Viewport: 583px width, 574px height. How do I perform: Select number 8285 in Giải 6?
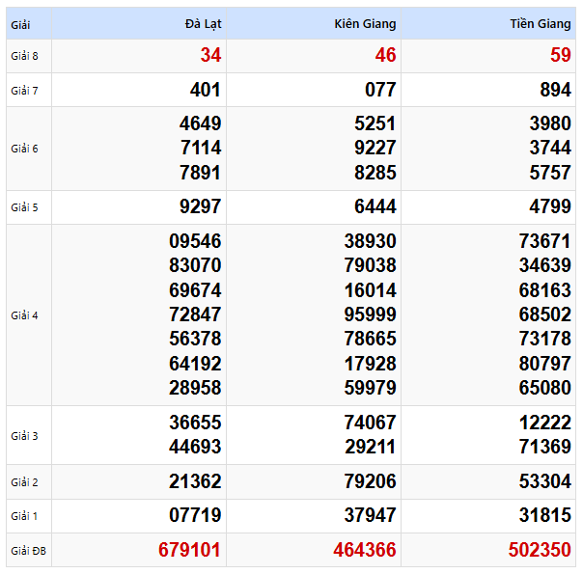pos(375,173)
